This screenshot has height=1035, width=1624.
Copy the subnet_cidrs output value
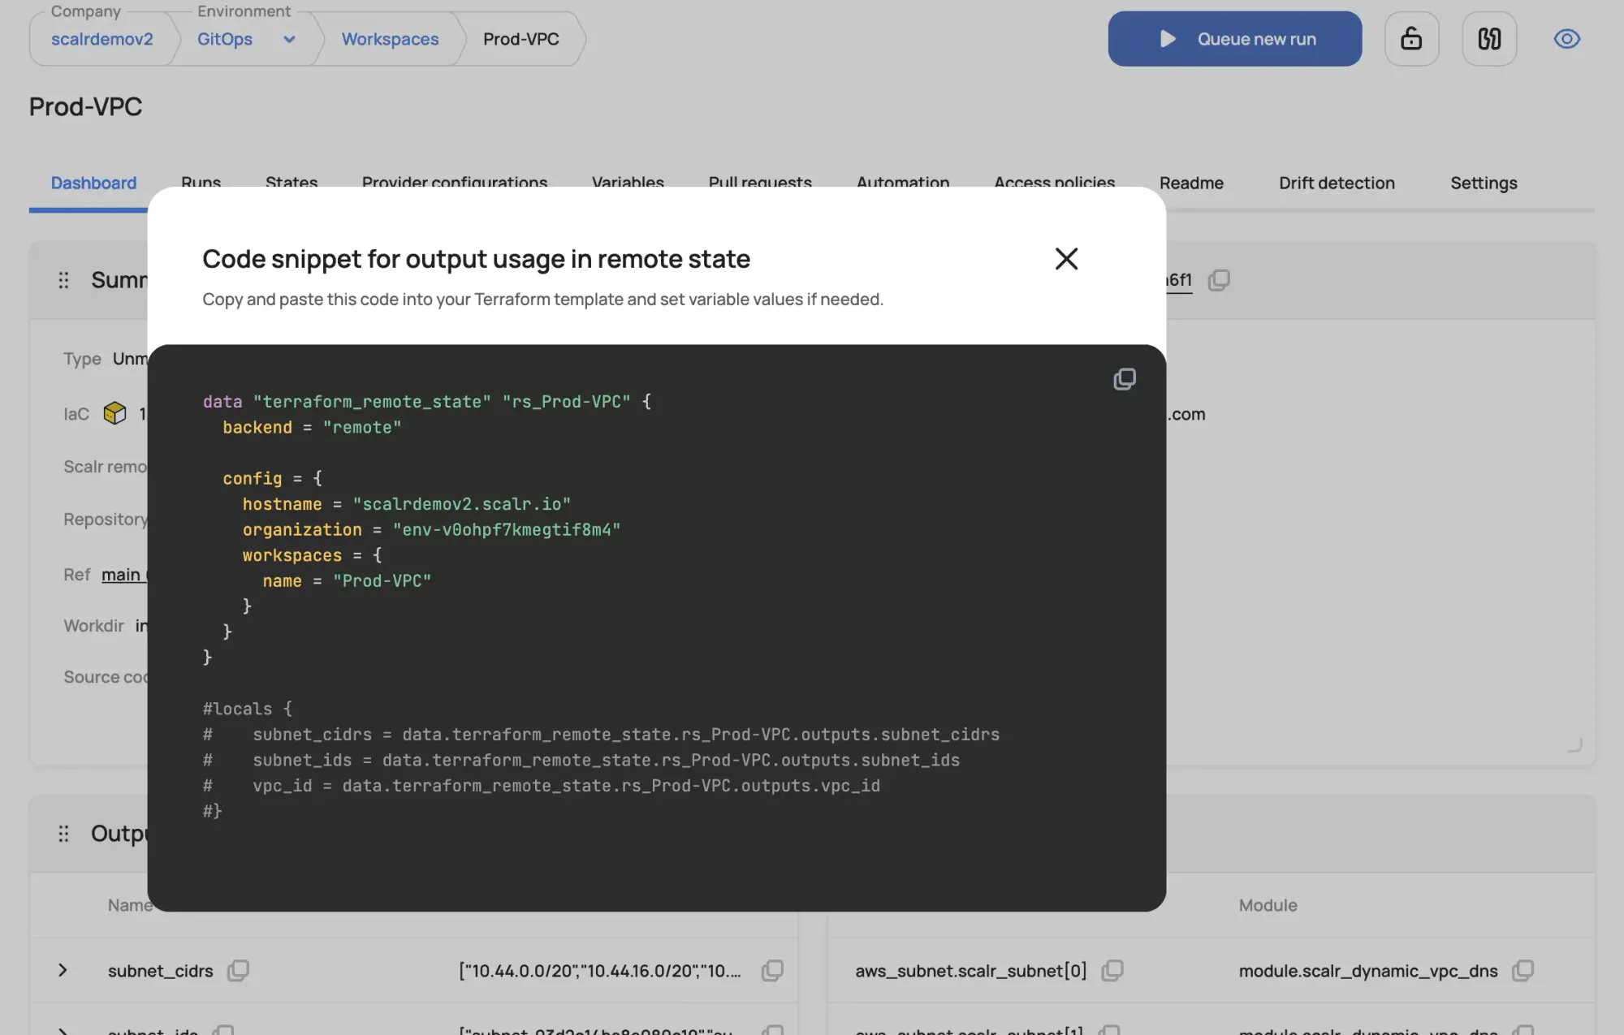[772, 970]
